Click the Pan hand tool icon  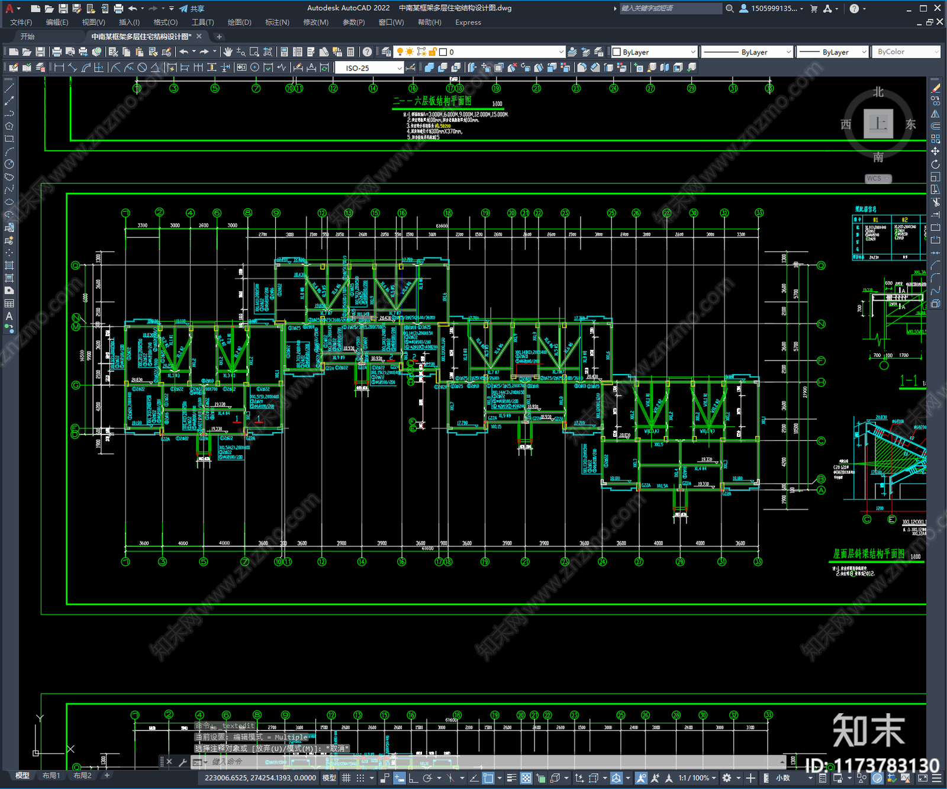pos(228,52)
